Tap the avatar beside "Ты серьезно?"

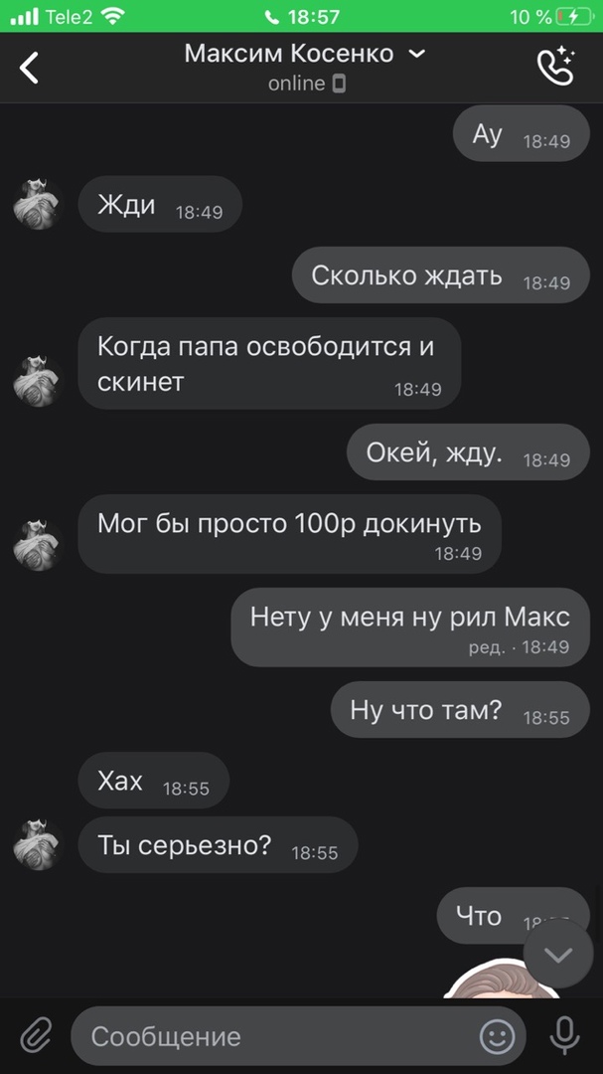click(39, 844)
